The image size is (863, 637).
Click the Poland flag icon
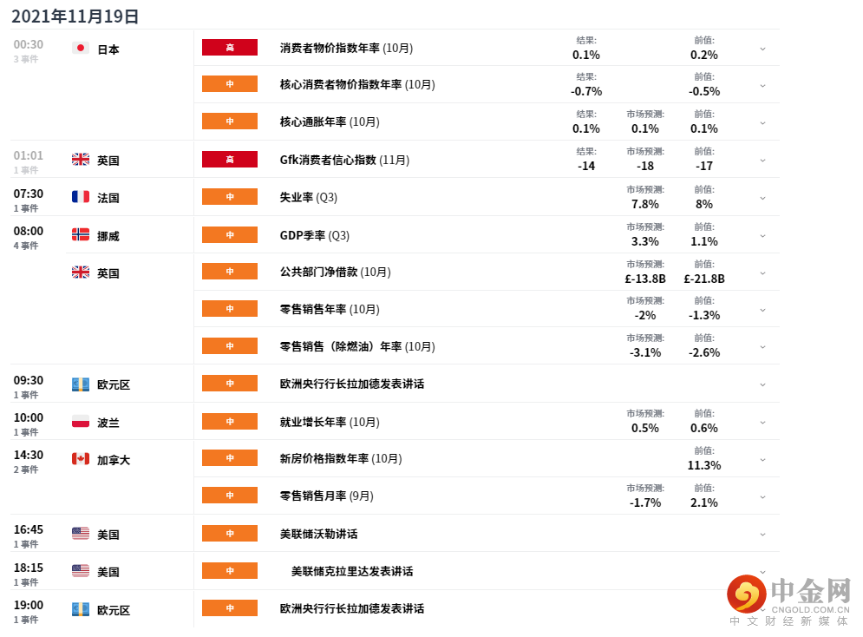[81, 421]
